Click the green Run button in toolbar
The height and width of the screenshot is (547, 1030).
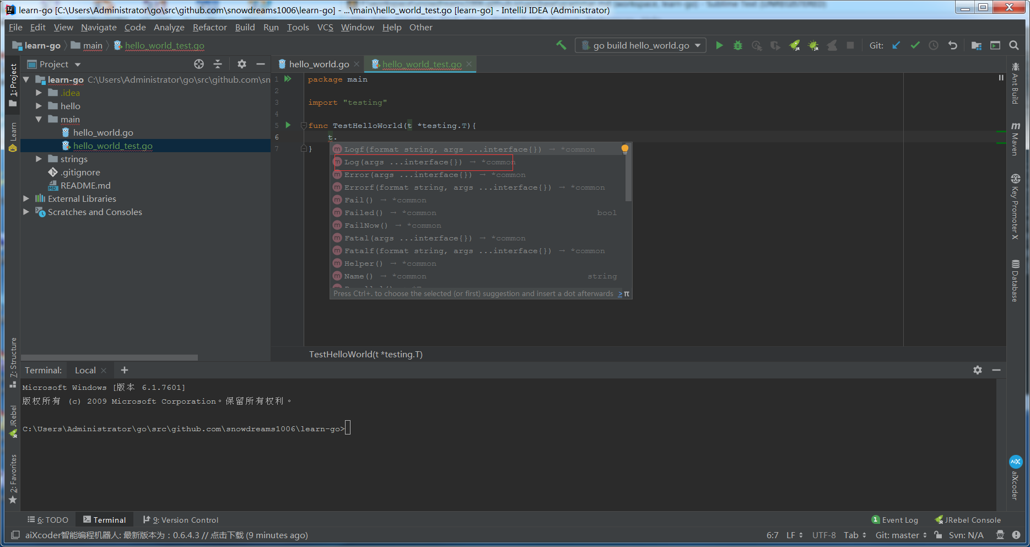click(719, 46)
